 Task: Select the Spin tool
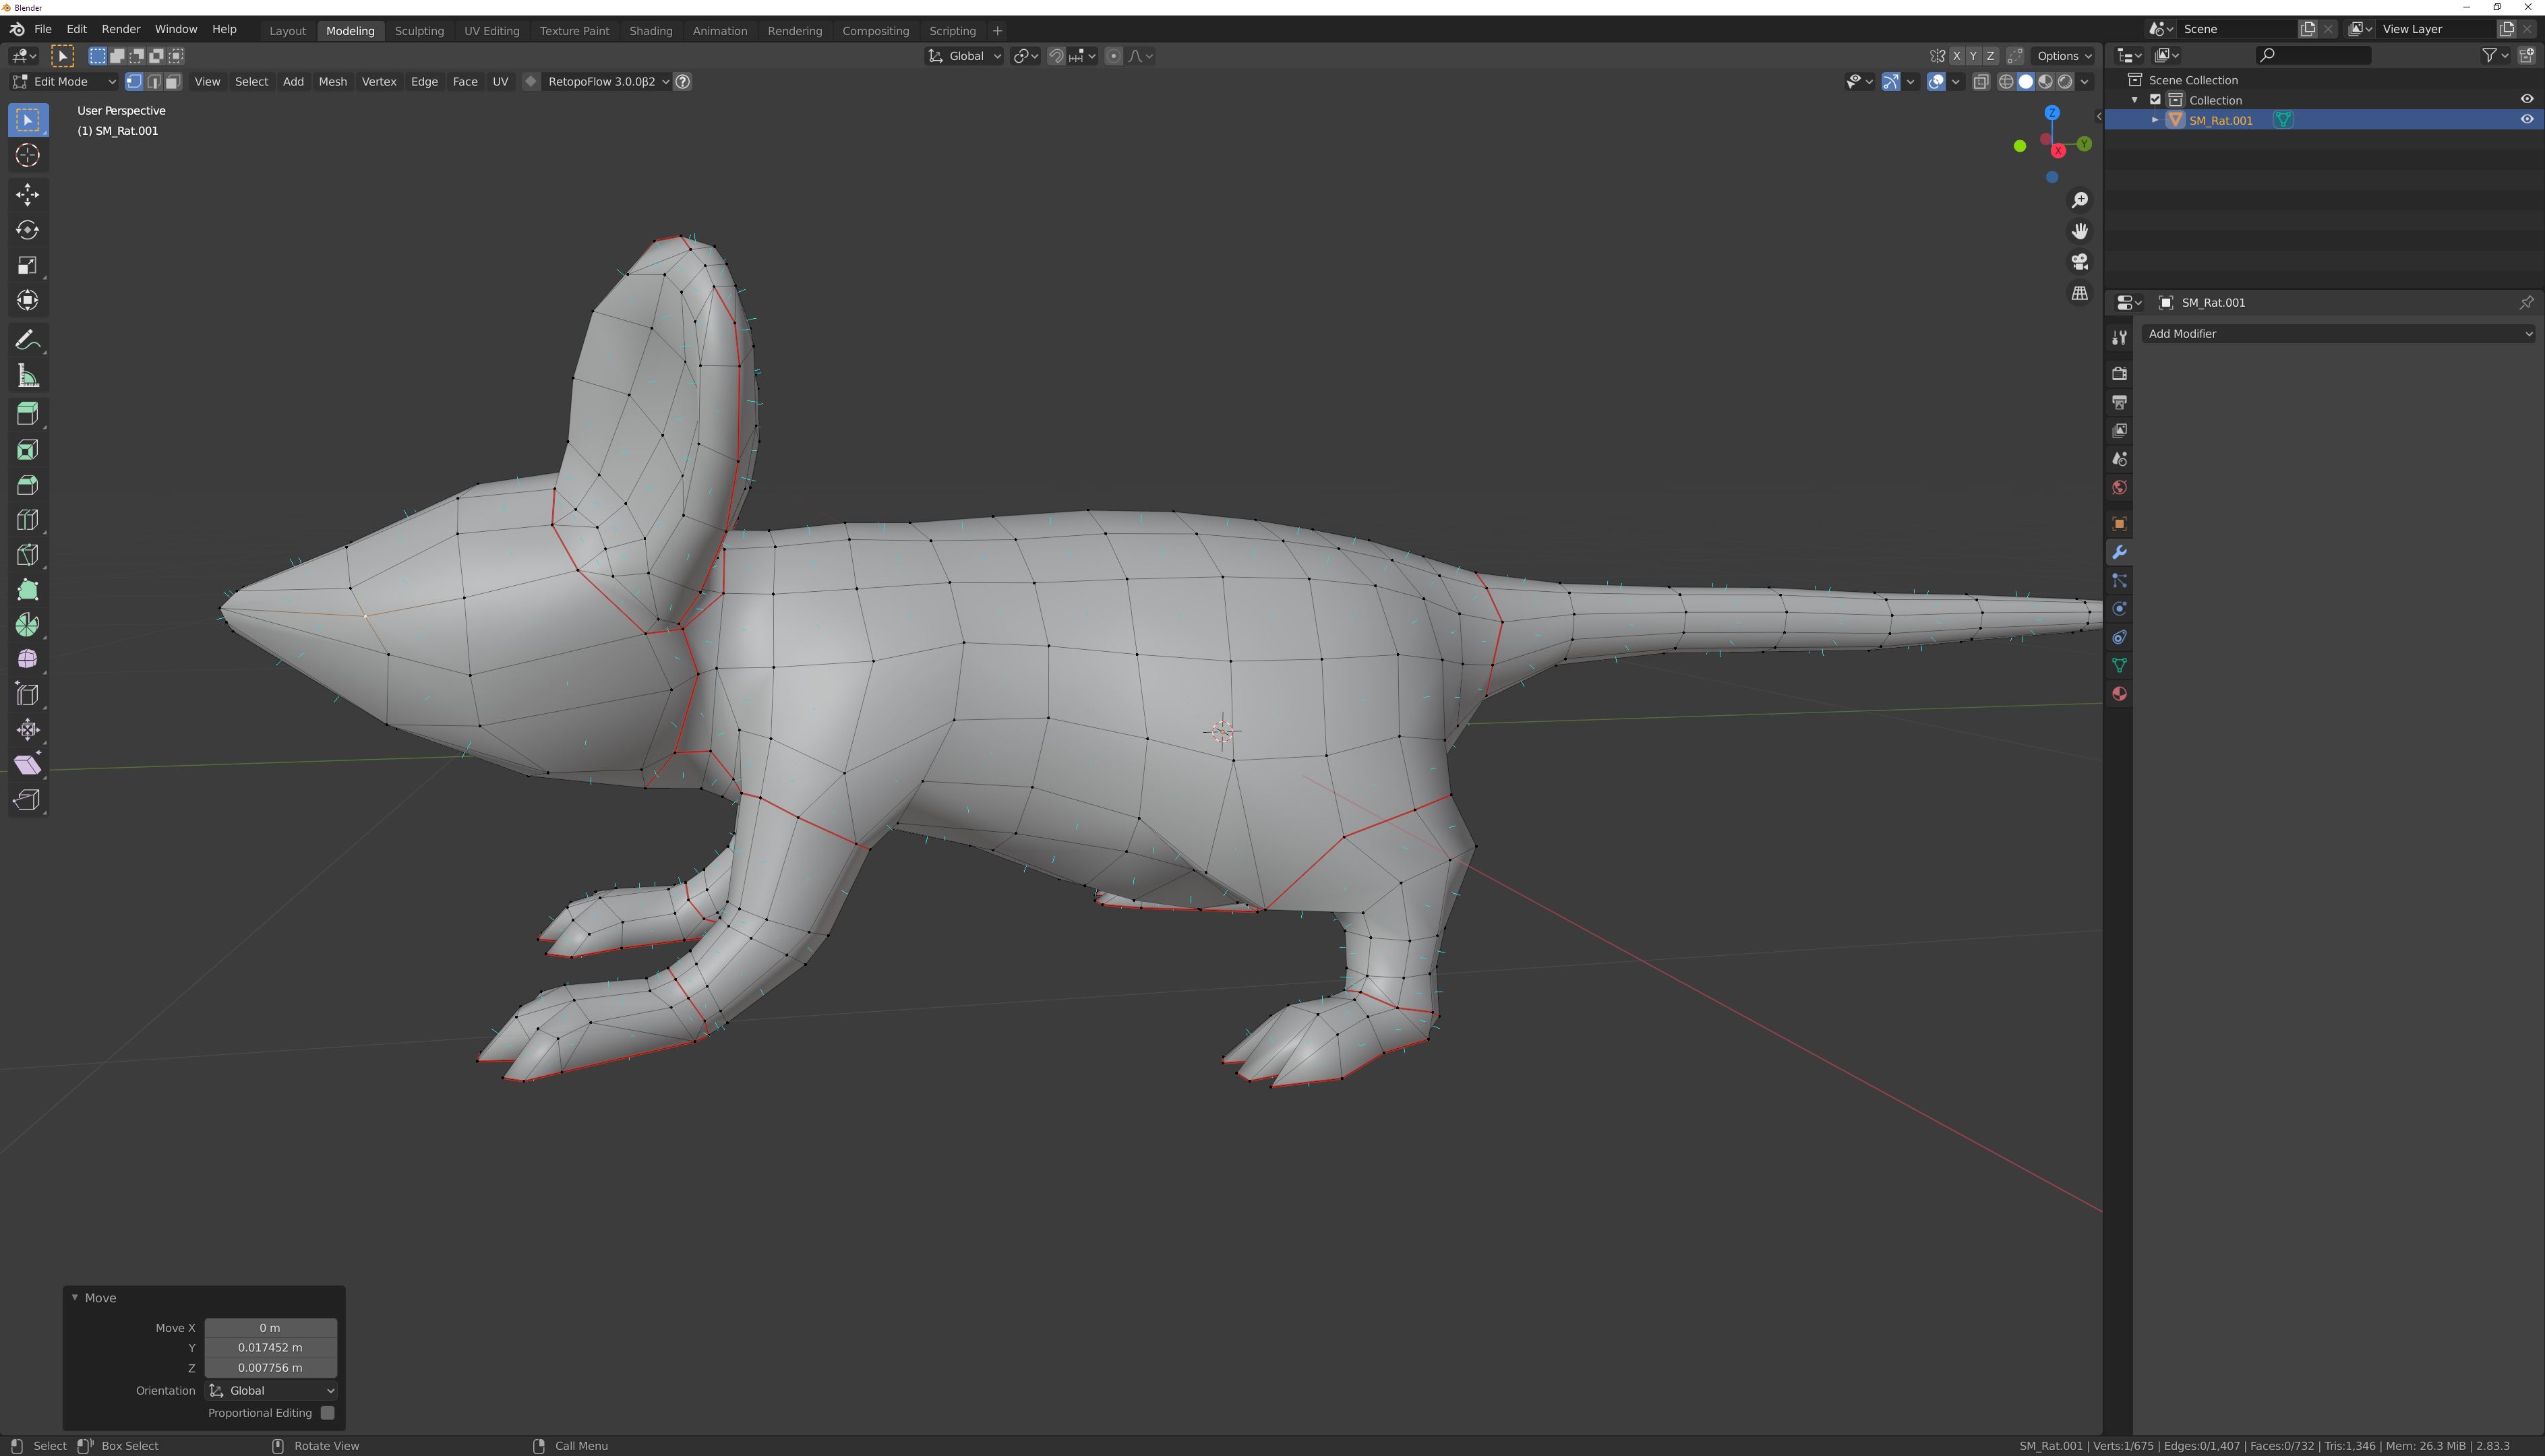[27, 625]
